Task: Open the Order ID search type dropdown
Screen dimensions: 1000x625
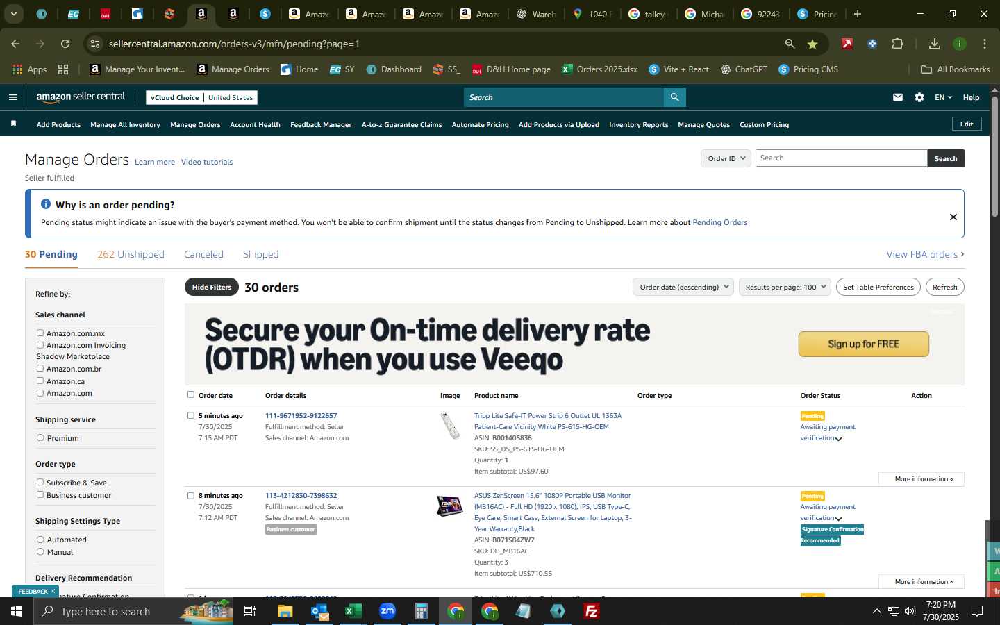Action: (726, 158)
